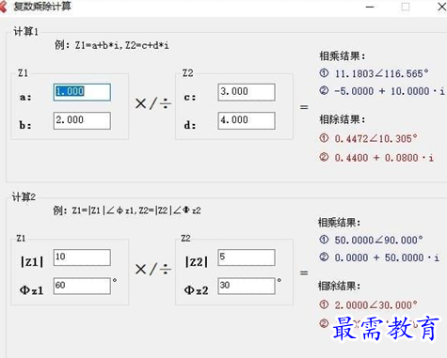The image size is (447, 358).
Task: Select the result -5.0000 + 10.0000·i
Action: (390, 91)
